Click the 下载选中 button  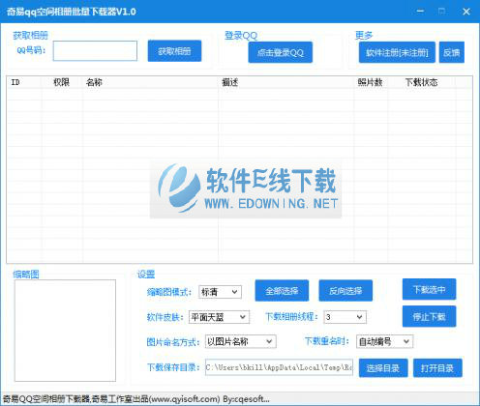click(429, 289)
